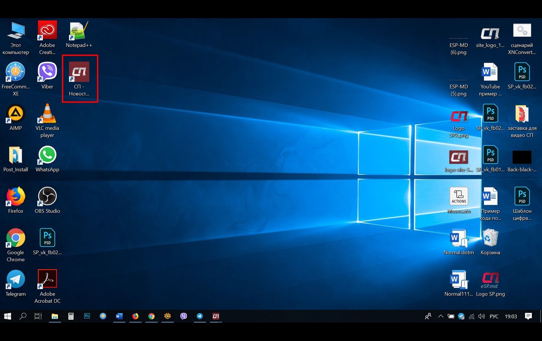
Task: Open Task View in the taskbar
Action: [x=38, y=316]
